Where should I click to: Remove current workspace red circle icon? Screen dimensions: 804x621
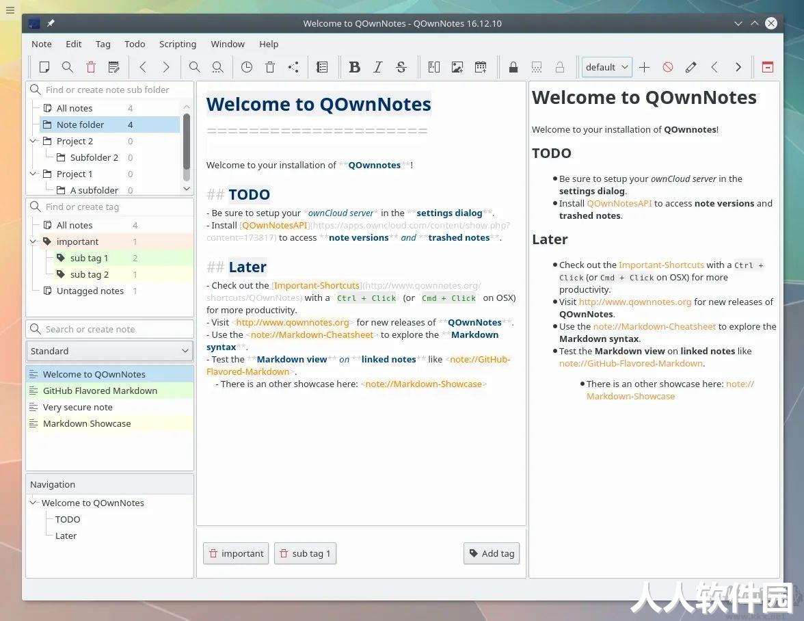[x=667, y=67]
